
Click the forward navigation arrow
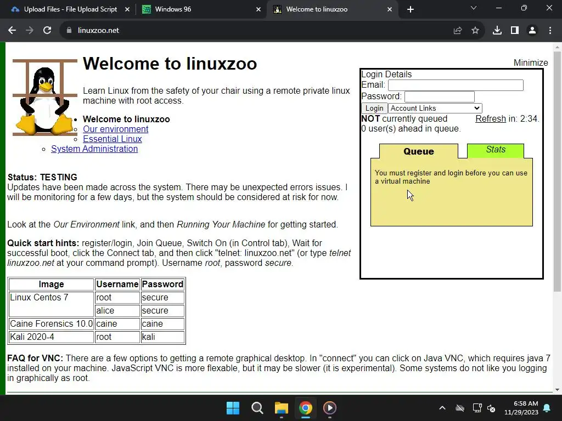coord(30,31)
